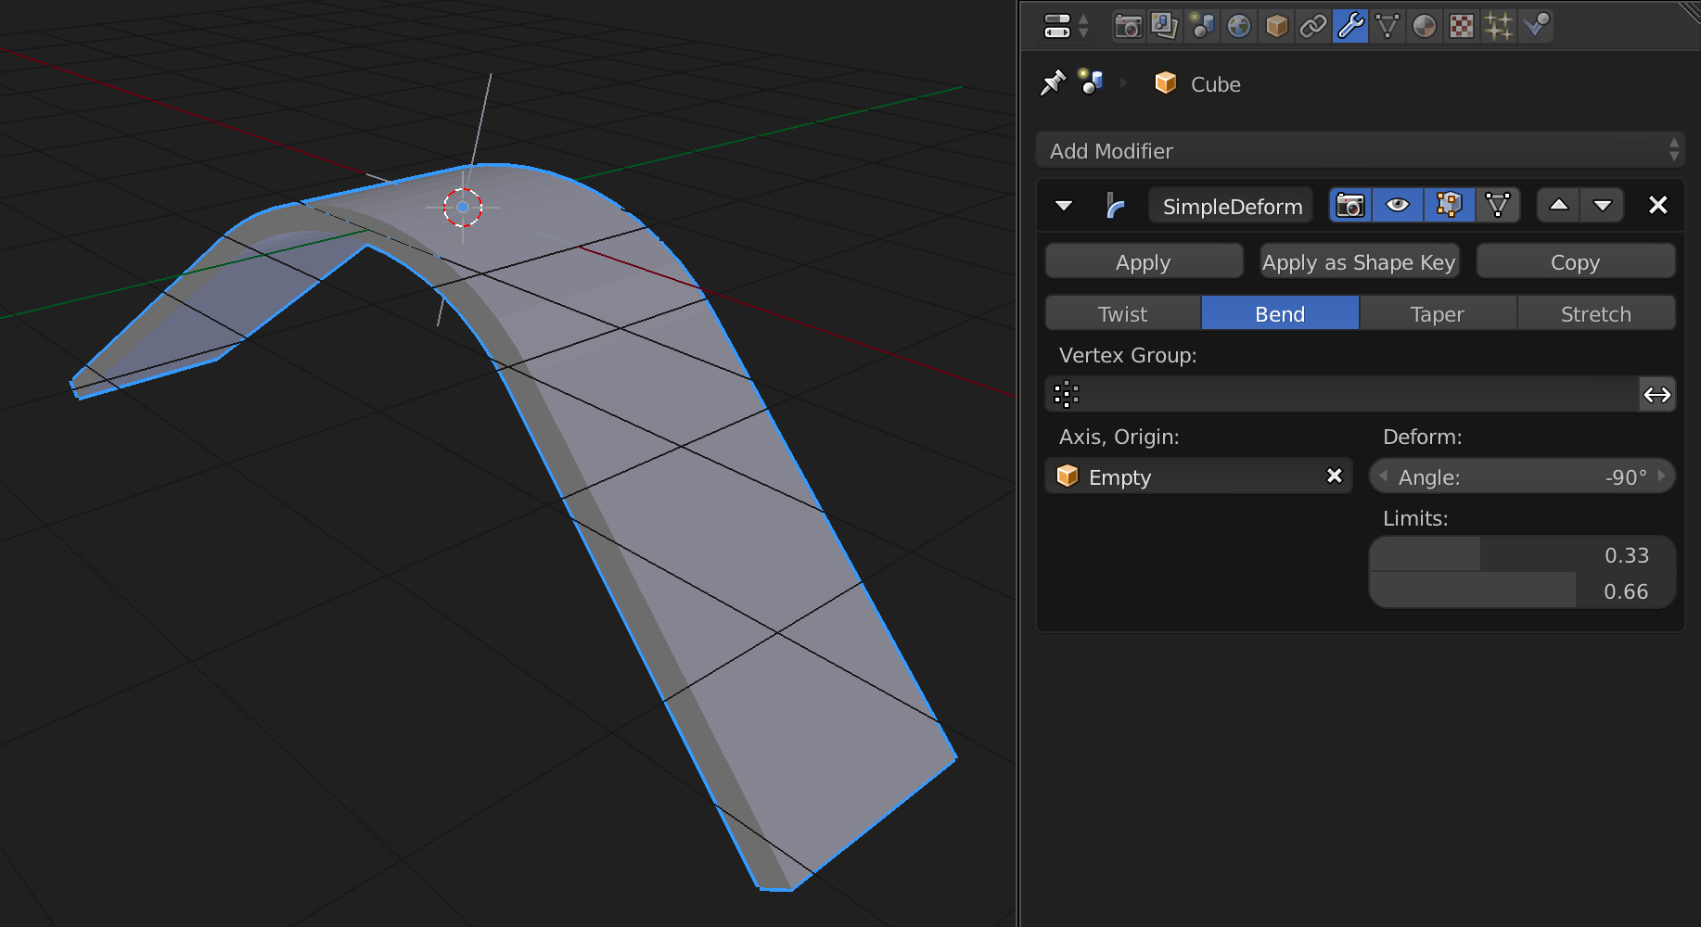Viewport: 1701px width, 927px height.
Task: Toggle modifier visibility in viewport
Action: pos(1398,205)
